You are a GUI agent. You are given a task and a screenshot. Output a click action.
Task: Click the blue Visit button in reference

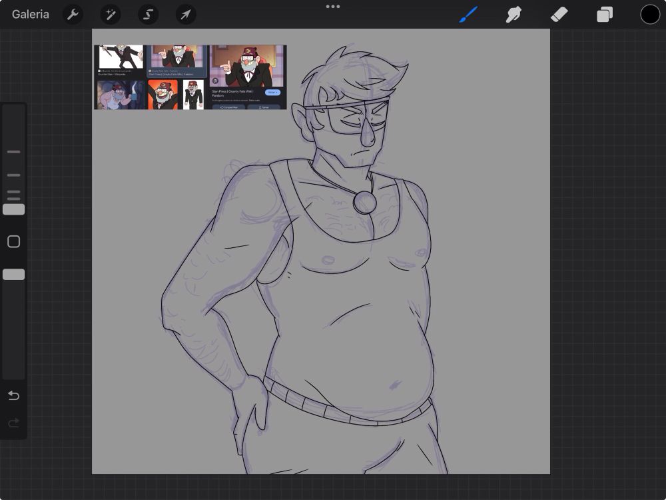272,92
